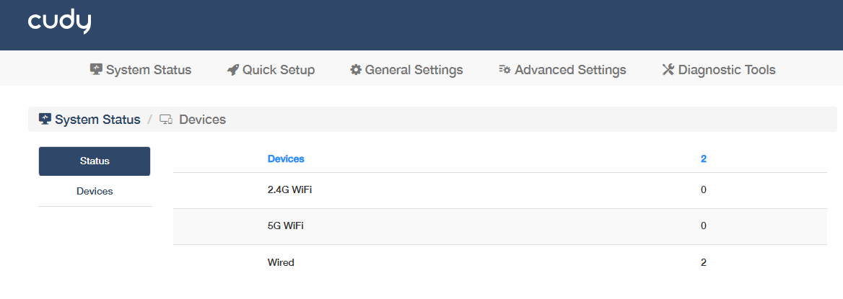Click the blue Devices header link

coord(286,159)
